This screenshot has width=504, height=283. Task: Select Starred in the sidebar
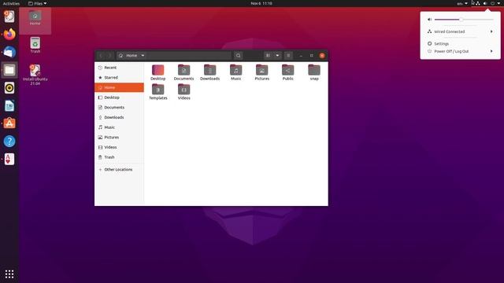[119, 78]
